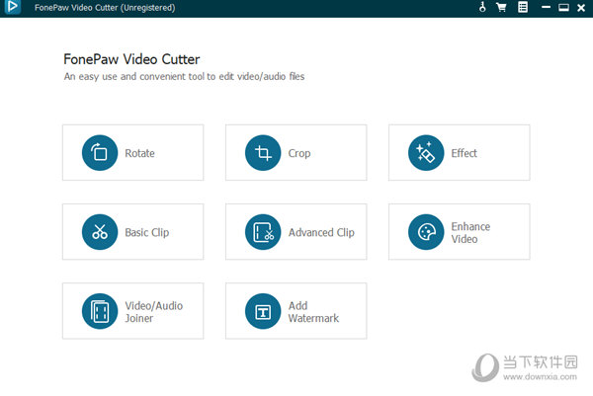
Task: Click the Rotate circular icon
Action: click(100, 153)
